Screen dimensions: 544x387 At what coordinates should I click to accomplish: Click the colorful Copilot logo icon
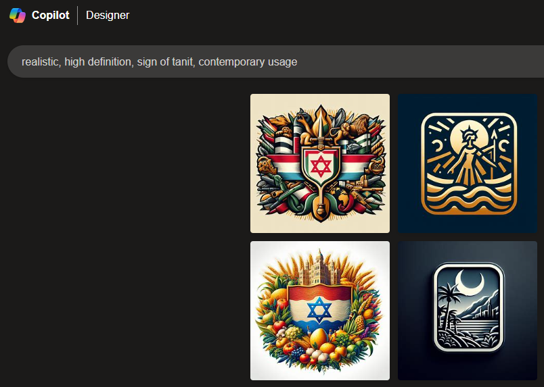point(18,16)
